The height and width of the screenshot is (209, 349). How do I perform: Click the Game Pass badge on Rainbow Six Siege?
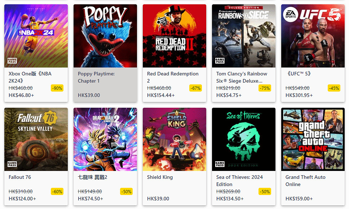pyautogui.click(x=220, y=60)
